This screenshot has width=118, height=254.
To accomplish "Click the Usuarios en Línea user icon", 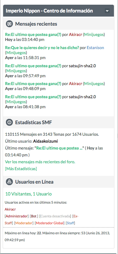I will [x=9, y=182].
